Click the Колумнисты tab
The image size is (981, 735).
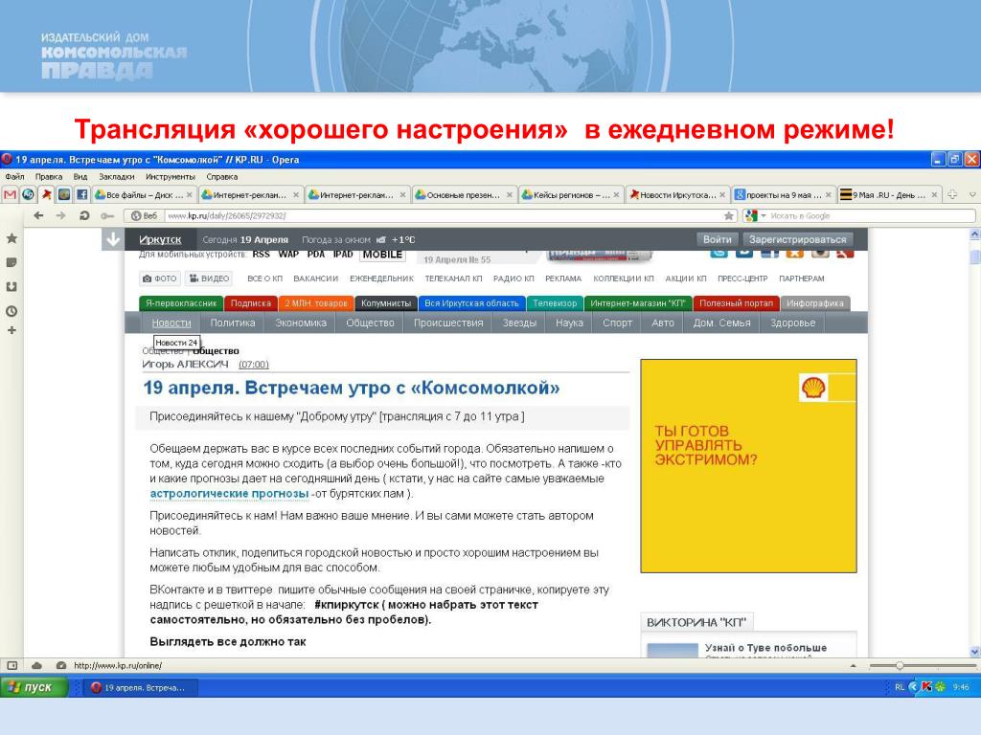click(x=386, y=303)
